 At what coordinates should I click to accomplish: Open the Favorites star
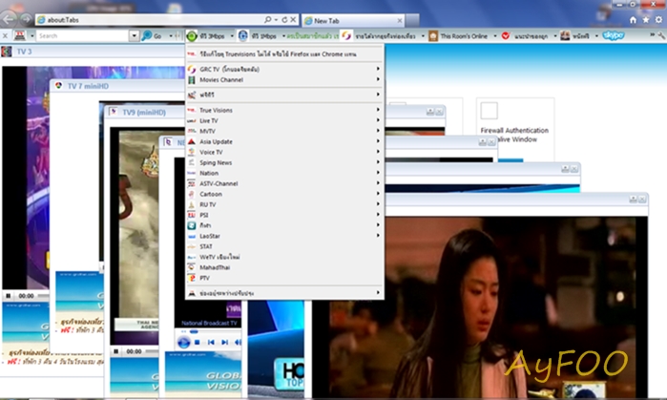coord(646,20)
